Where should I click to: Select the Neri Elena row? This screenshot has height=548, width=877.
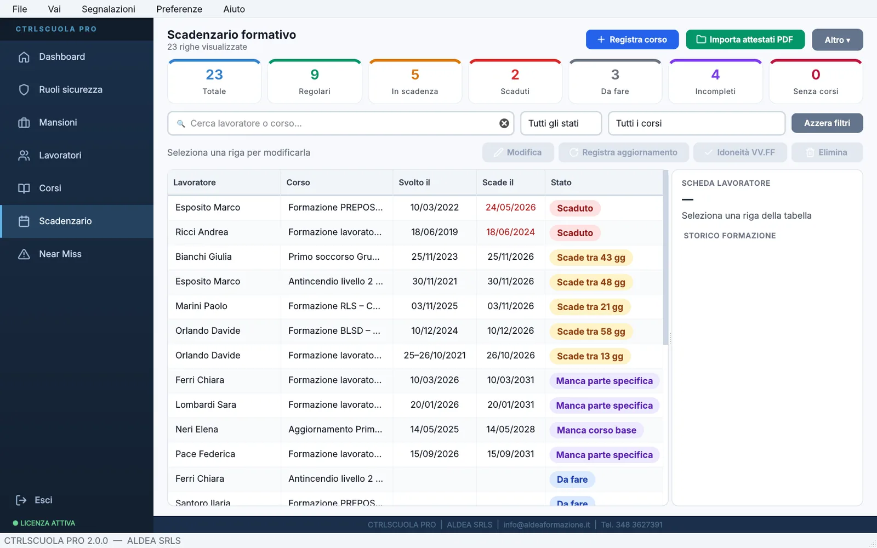point(415,430)
